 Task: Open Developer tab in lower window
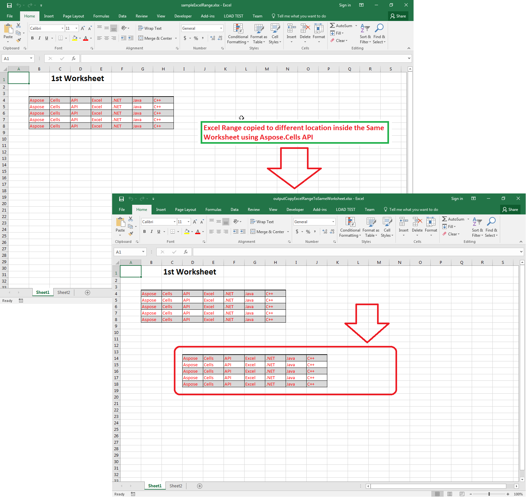[x=295, y=210]
